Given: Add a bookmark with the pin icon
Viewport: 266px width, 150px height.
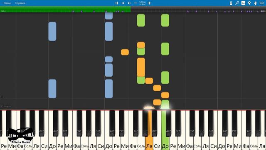Looking at the screenshot, I should tap(249, 3).
